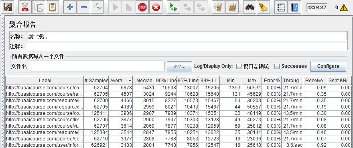Click the green Remote Start All icon
Screen dimensions: 353x148
point(173,7)
